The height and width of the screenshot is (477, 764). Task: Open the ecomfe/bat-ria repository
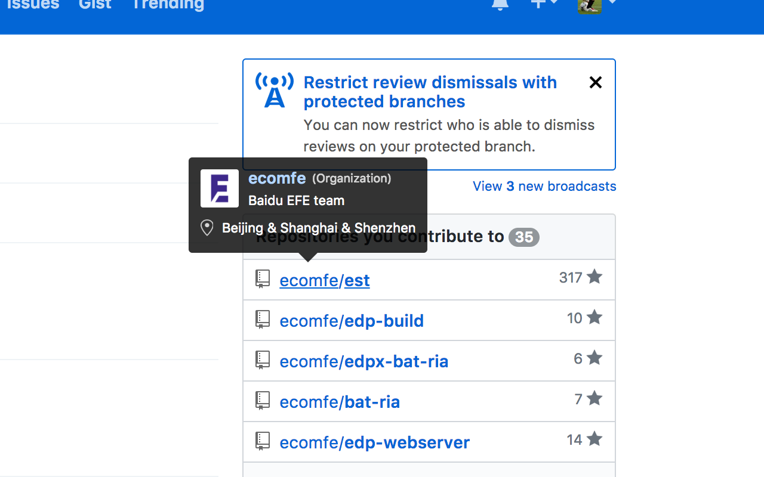340,402
